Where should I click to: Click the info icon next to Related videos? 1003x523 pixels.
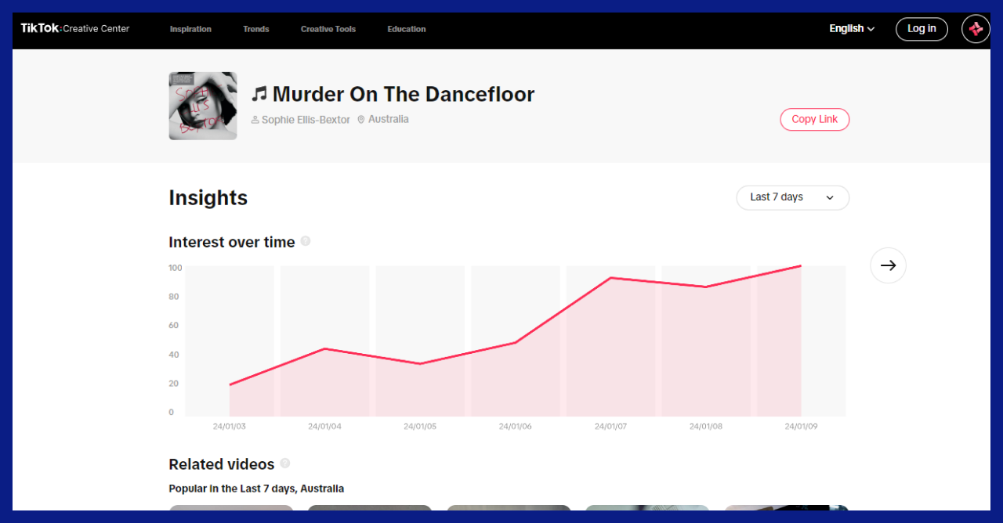click(x=285, y=463)
